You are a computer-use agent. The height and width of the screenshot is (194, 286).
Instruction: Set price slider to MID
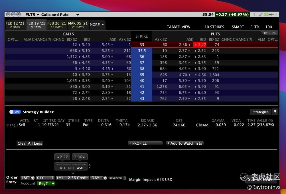click(x=71, y=168)
